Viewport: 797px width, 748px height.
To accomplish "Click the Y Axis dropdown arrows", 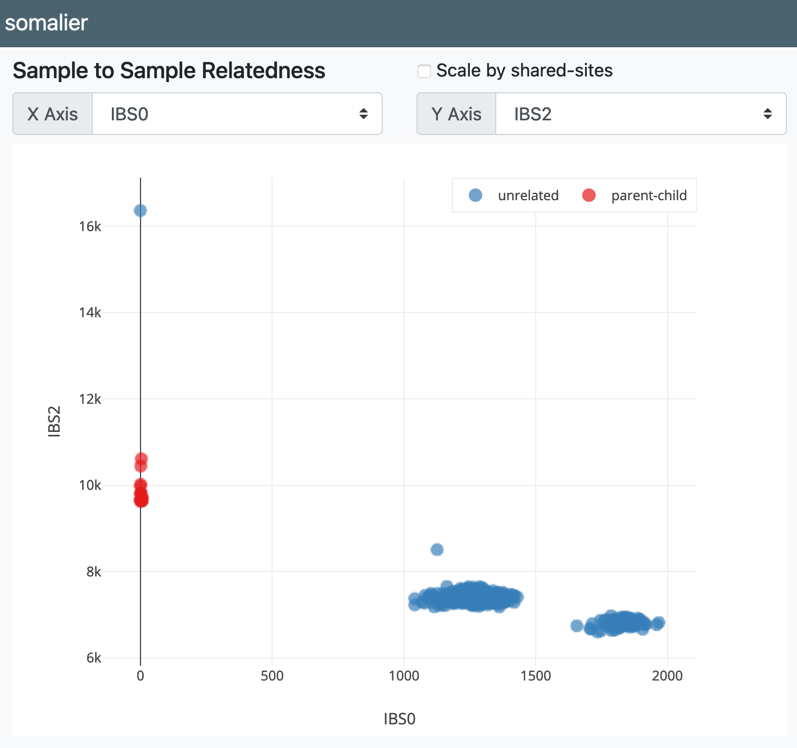I will click(x=767, y=114).
